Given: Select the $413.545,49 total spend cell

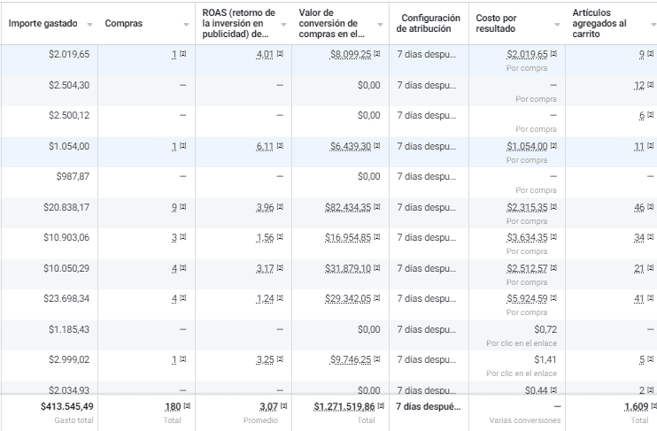Looking at the screenshot, I should (x=67, y=407).
